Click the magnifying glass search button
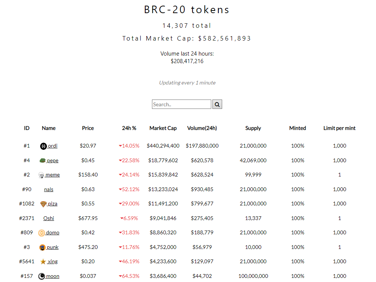376x282 pixels. coord(217,104)
